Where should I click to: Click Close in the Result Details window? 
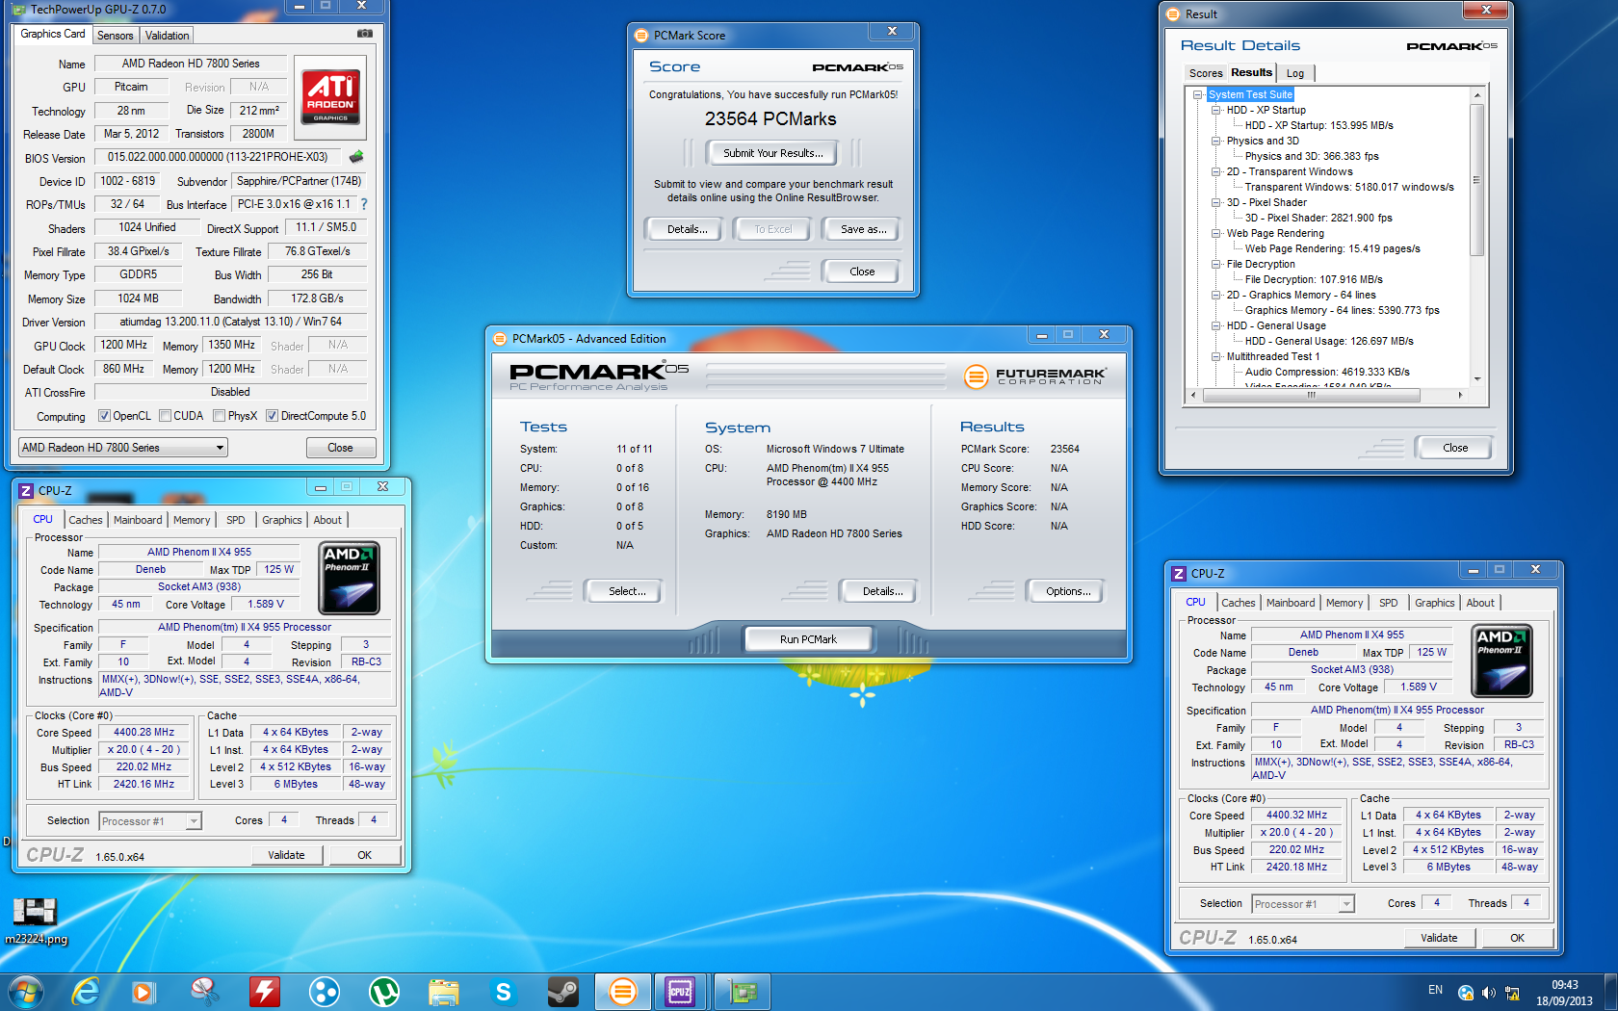pyautogui.click(x=1455, y=448)
